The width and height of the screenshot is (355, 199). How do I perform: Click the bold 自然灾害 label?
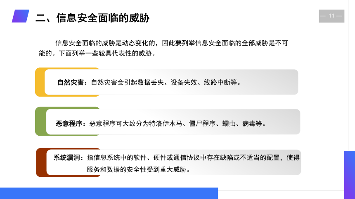coord(71,82)
